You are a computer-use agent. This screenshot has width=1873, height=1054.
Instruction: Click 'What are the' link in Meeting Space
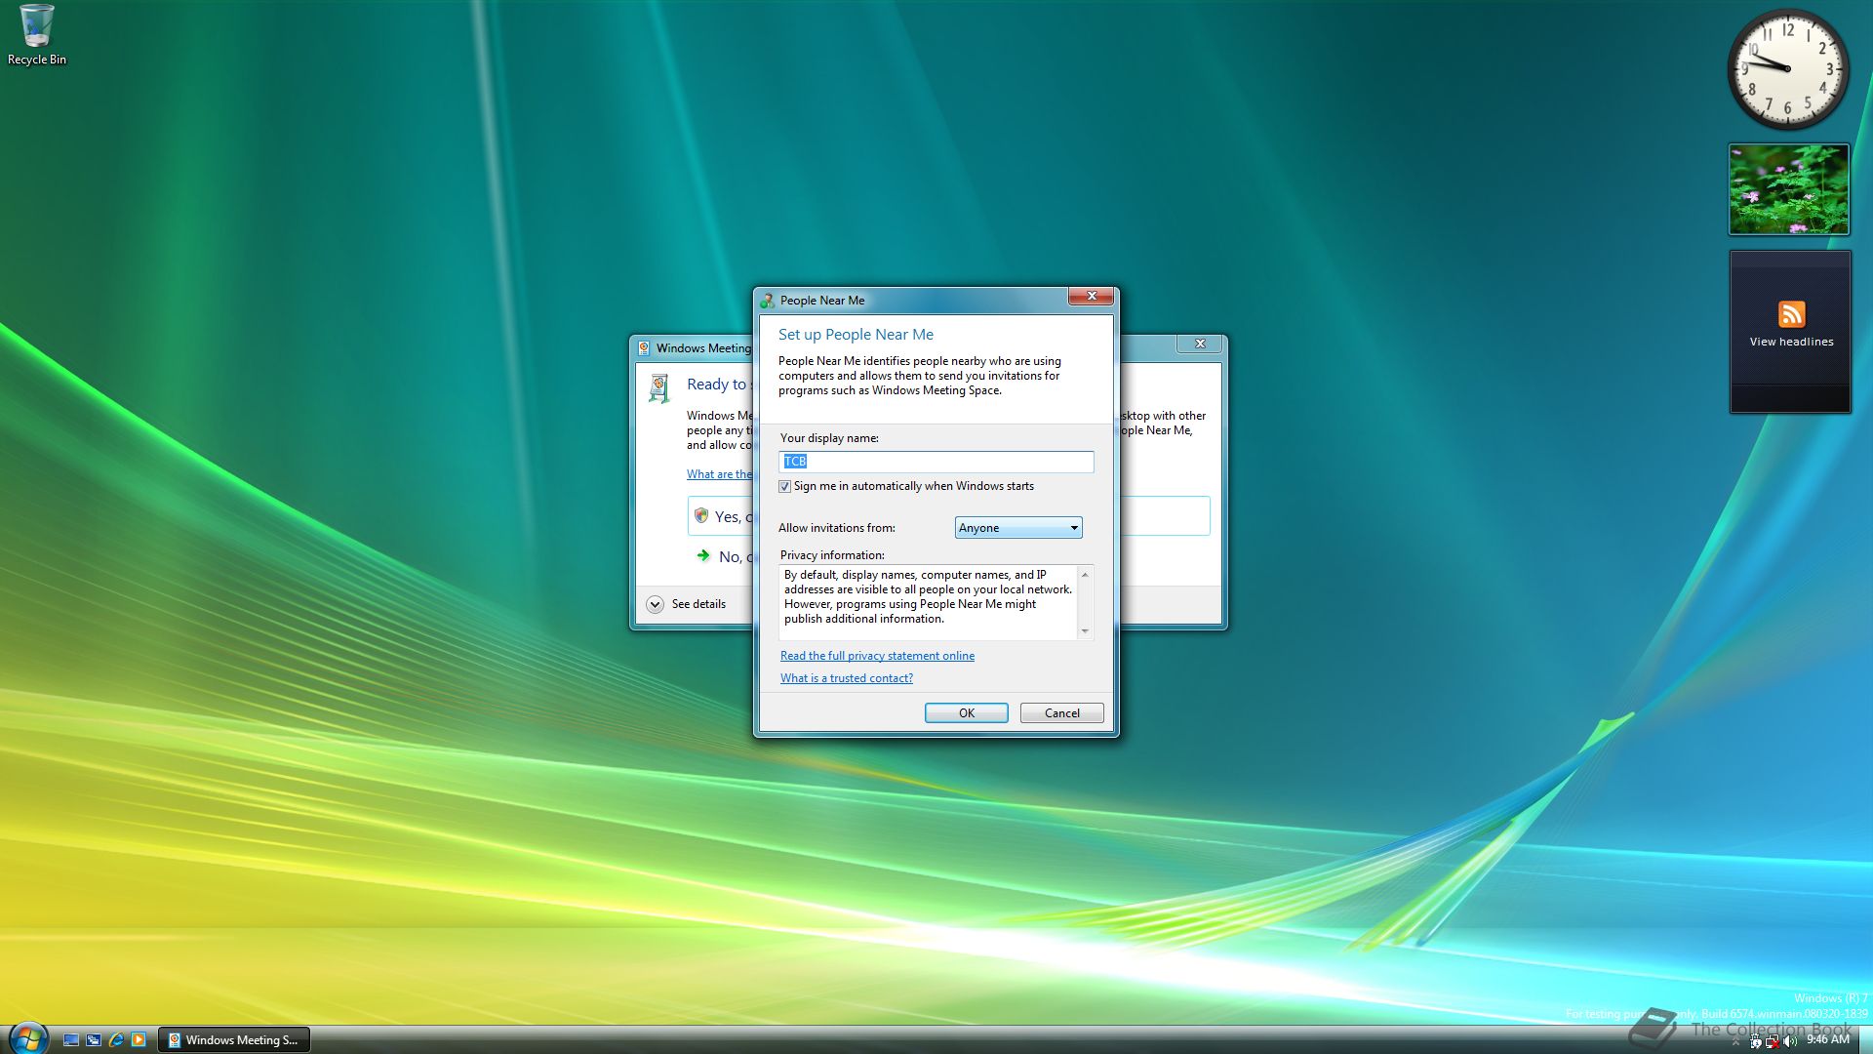pyautogui.click(x=719, y=474)
